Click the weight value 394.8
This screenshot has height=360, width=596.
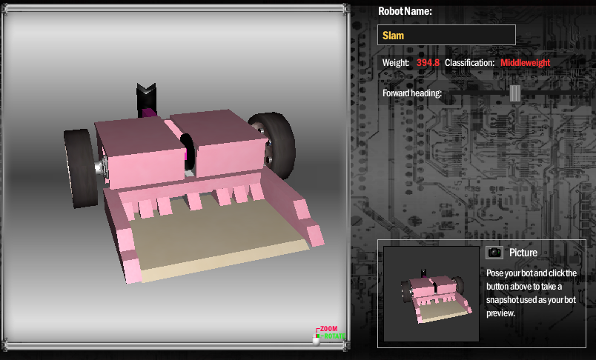(x=428, y=63)
